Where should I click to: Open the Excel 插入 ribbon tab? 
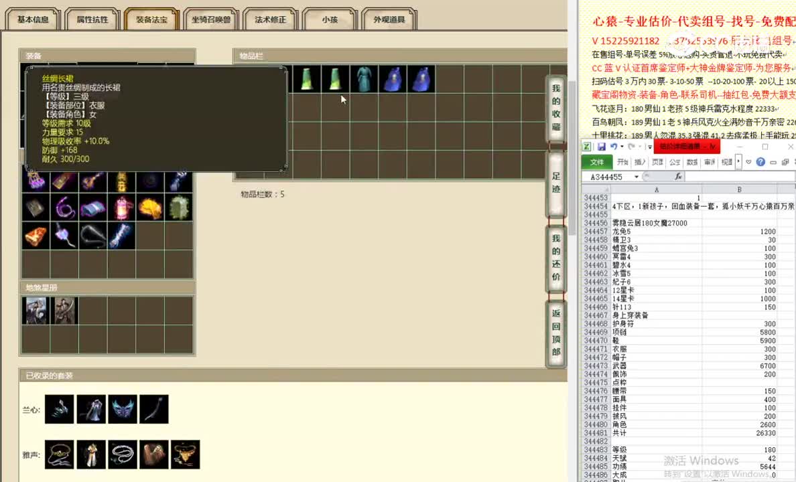640,162
